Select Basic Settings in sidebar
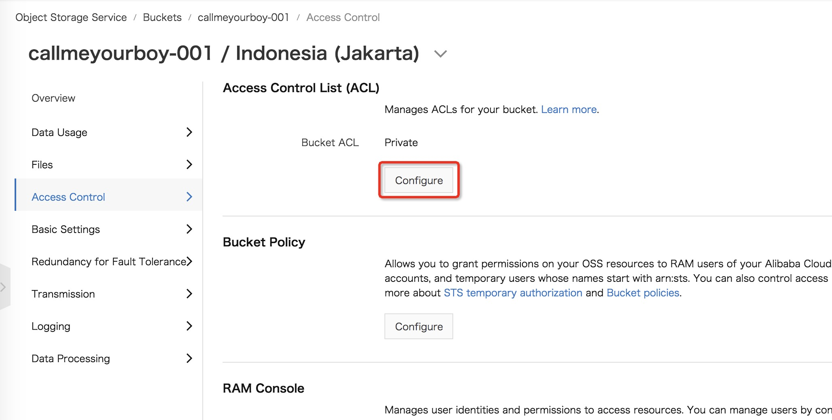Viewport: 832px width, 420px height. [x=66, y=229]
